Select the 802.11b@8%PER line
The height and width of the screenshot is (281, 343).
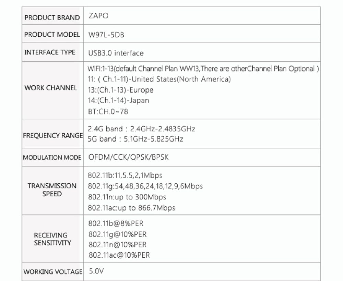pos(116,223)
